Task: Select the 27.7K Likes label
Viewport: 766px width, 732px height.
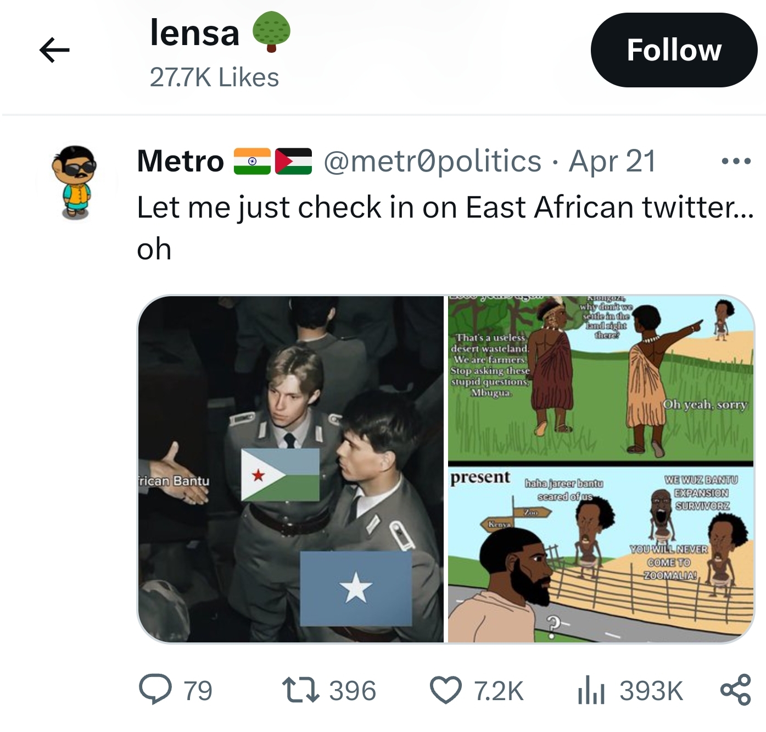Action: tap(214, 77)
